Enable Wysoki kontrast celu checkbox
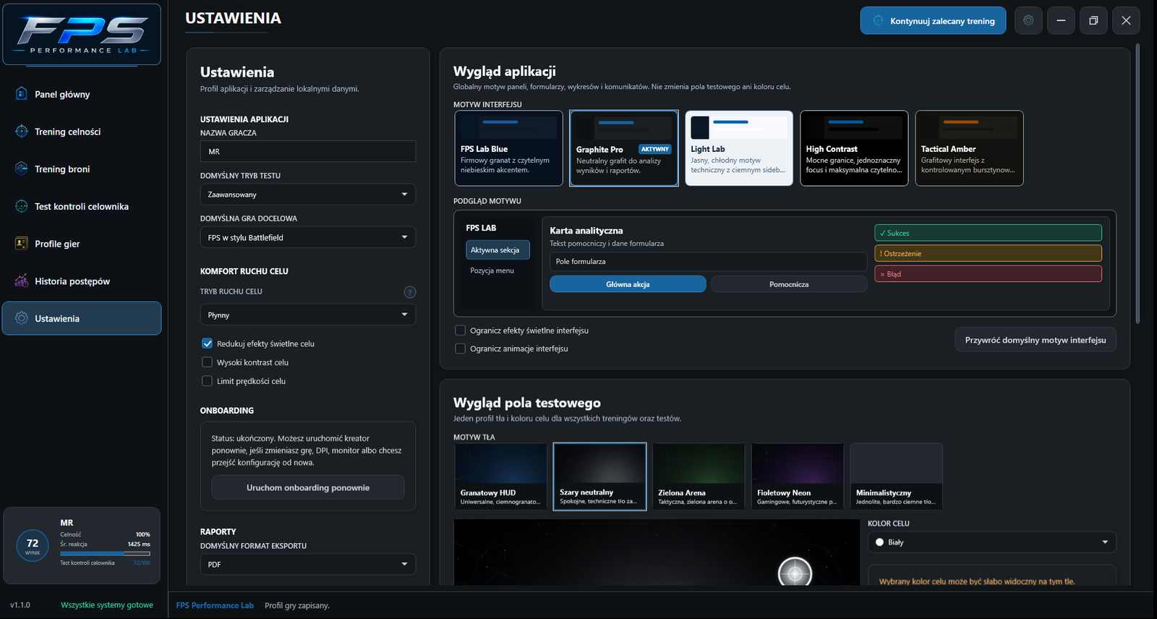This screenshot has width=1157, height=619. (208, 362)
